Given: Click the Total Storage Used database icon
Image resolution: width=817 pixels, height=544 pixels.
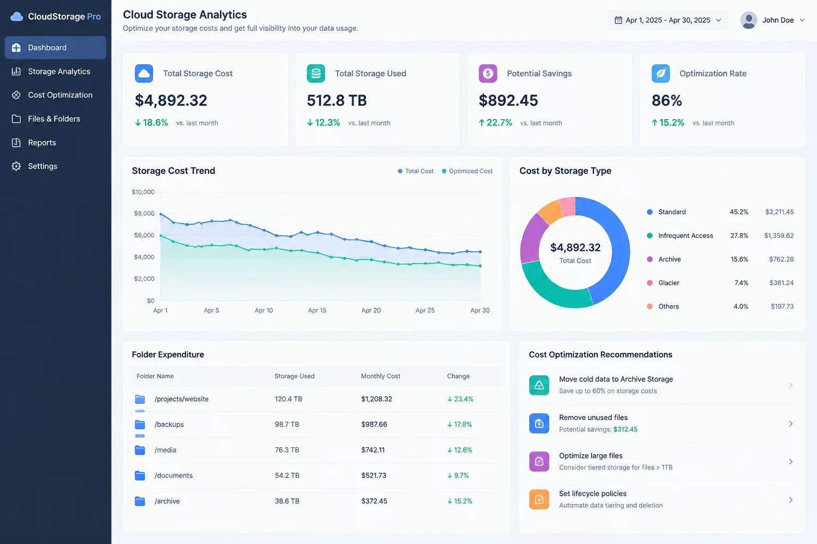Looking at the screenshot, I should (316, 73).
